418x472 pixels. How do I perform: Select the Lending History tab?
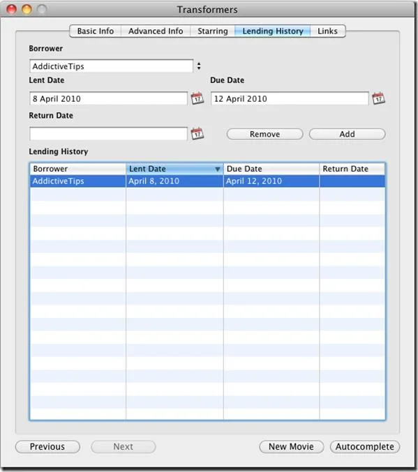(x=272, y=31)
